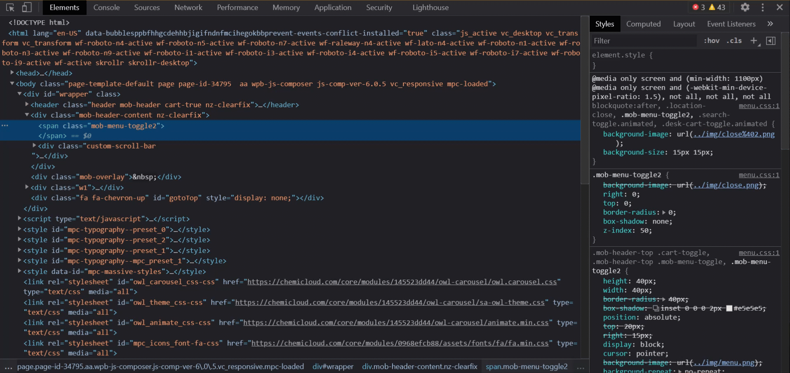
Task: Open the DevTools three-dot customize menu
Action: (x=762, y=7)
